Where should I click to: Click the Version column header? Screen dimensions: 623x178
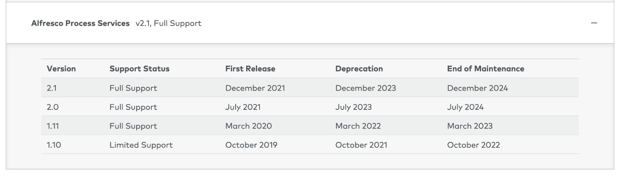tap(61, 69)
